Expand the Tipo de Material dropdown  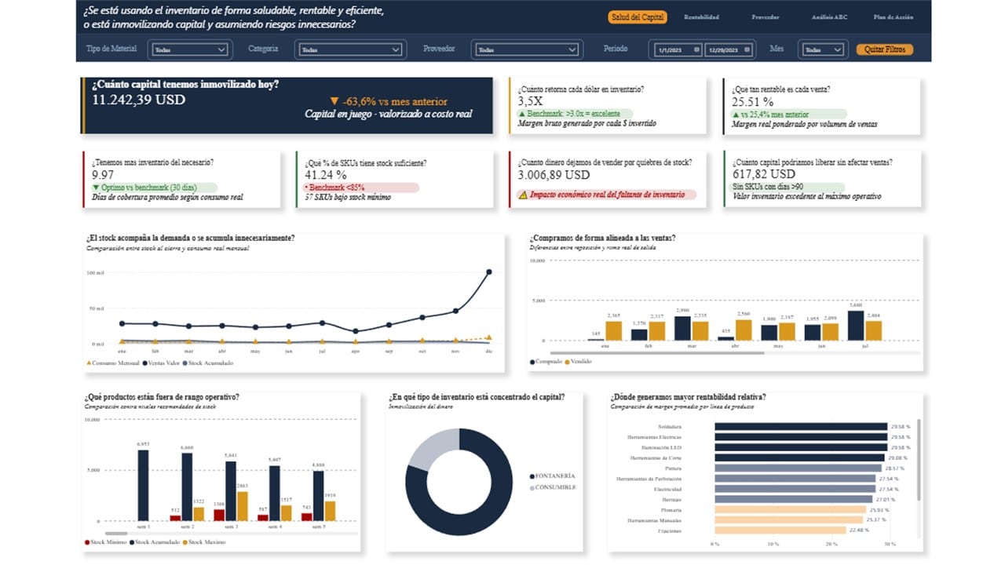point(189,49)
